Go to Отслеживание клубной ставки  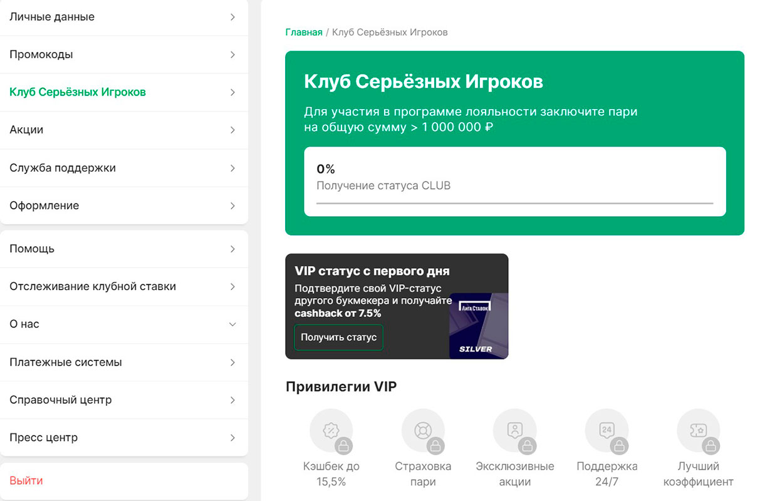(x=123, y=286)
